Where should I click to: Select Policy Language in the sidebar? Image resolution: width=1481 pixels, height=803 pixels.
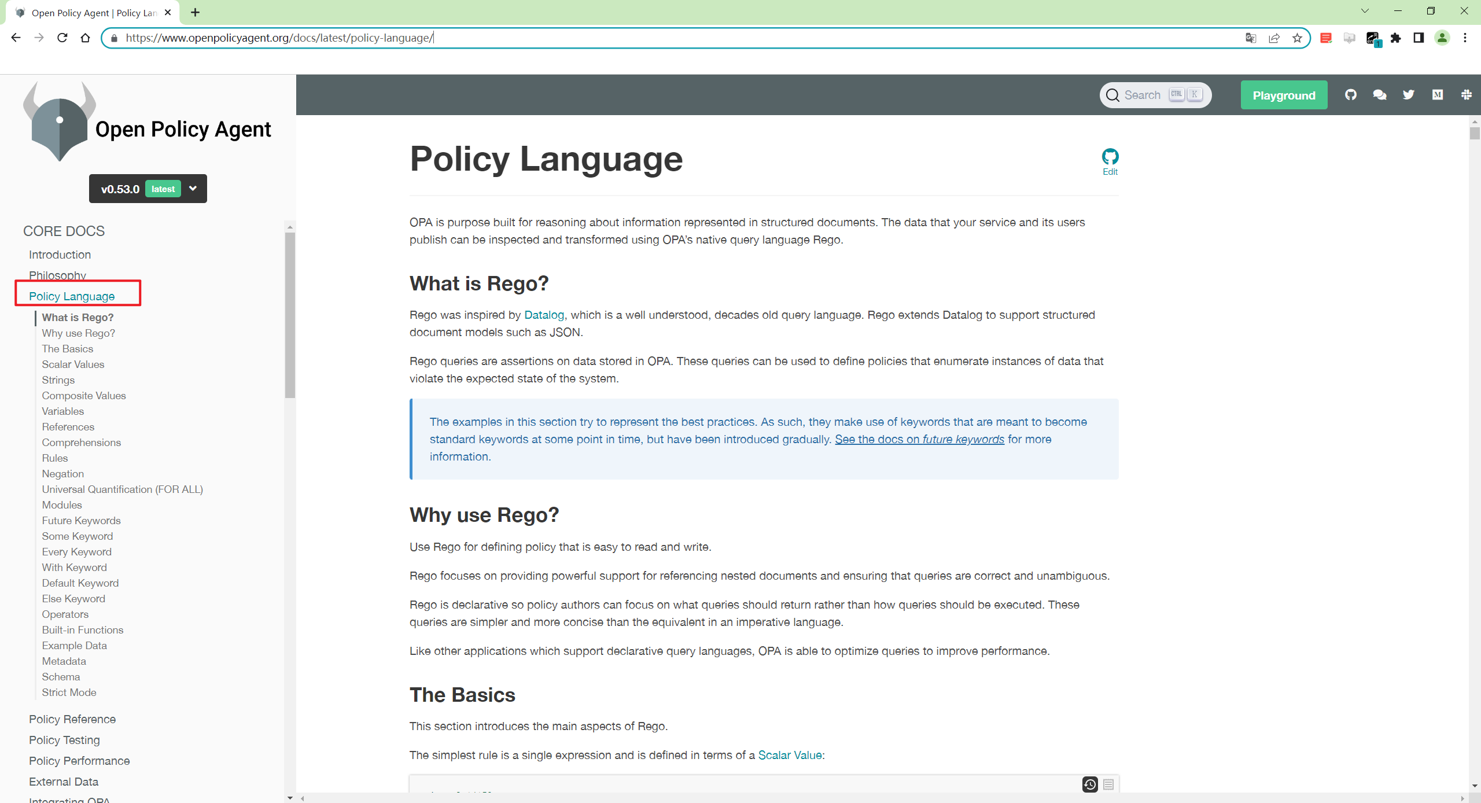click(72, 296)
